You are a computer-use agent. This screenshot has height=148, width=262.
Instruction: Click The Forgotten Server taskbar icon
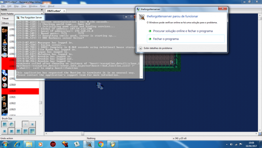[x=89, y=144]
